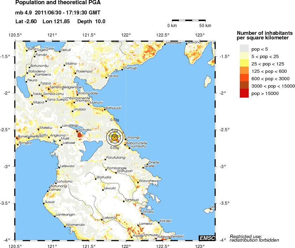Click the EMSC logo on the map
This screenshot has width=295, height=248.
click(206, 238)
